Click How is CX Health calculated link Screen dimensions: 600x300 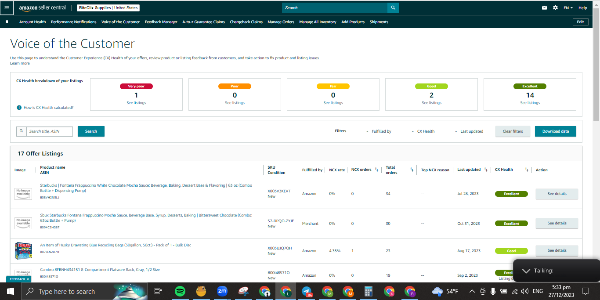pyautogui.click(x=48, y=108)
